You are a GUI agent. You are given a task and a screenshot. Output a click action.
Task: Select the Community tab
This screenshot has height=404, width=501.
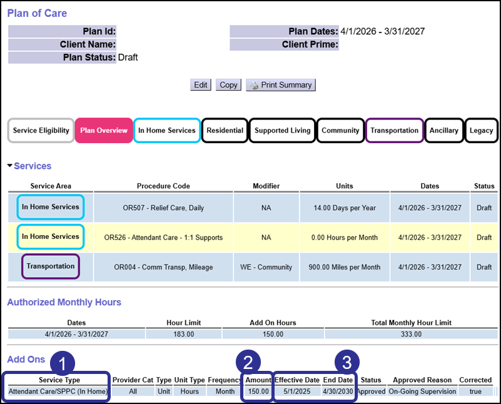(x=340, y=130)
